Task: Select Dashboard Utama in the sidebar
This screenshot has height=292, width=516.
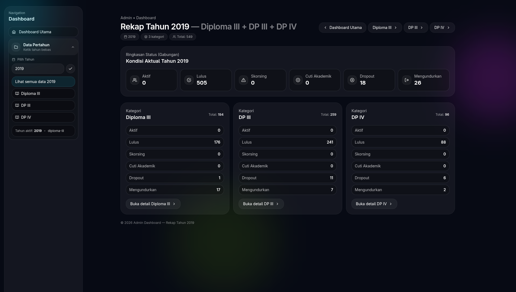Action: (x=43, y=32)
